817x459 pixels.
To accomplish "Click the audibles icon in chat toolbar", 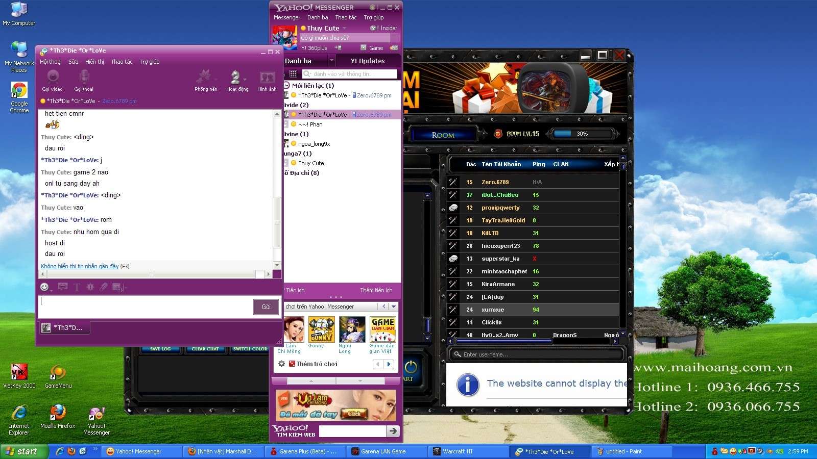I will (x=63, y=287).
